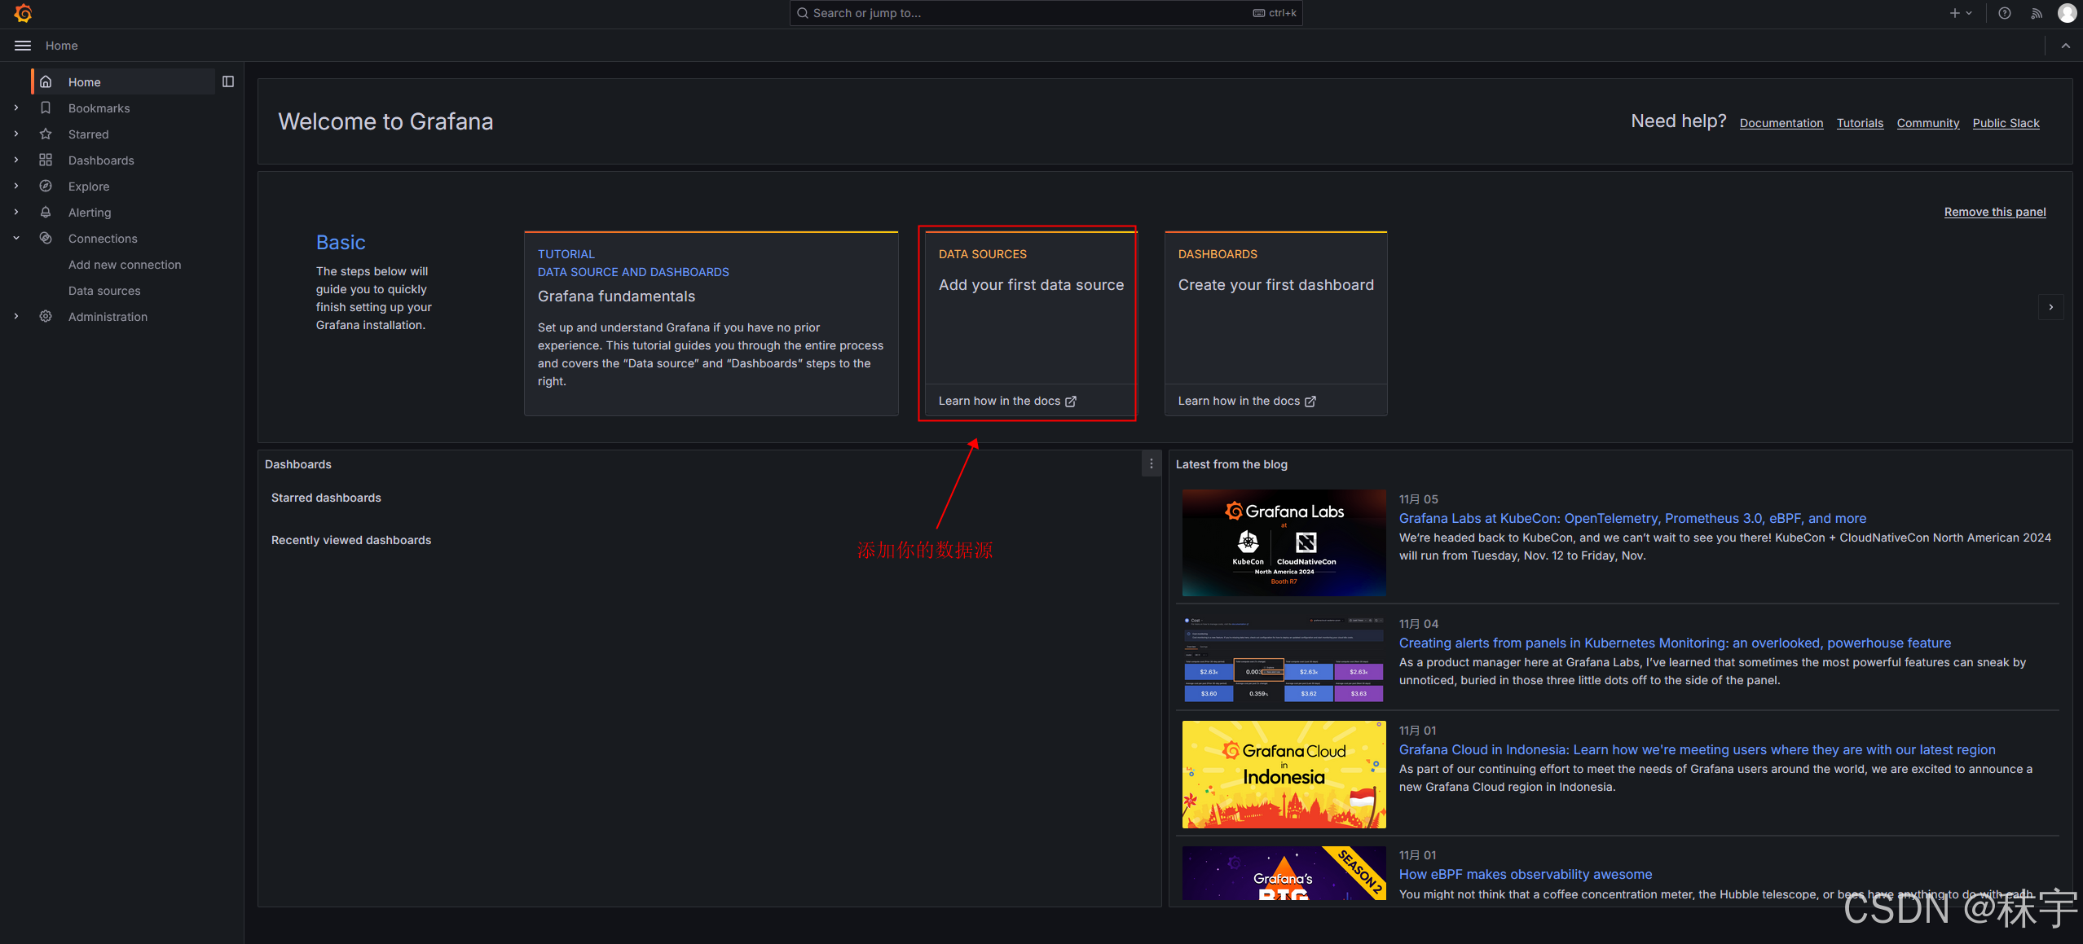Toggle the hamburger menu icon
The width and height of the screenshot is (2083, 944).
23,46
